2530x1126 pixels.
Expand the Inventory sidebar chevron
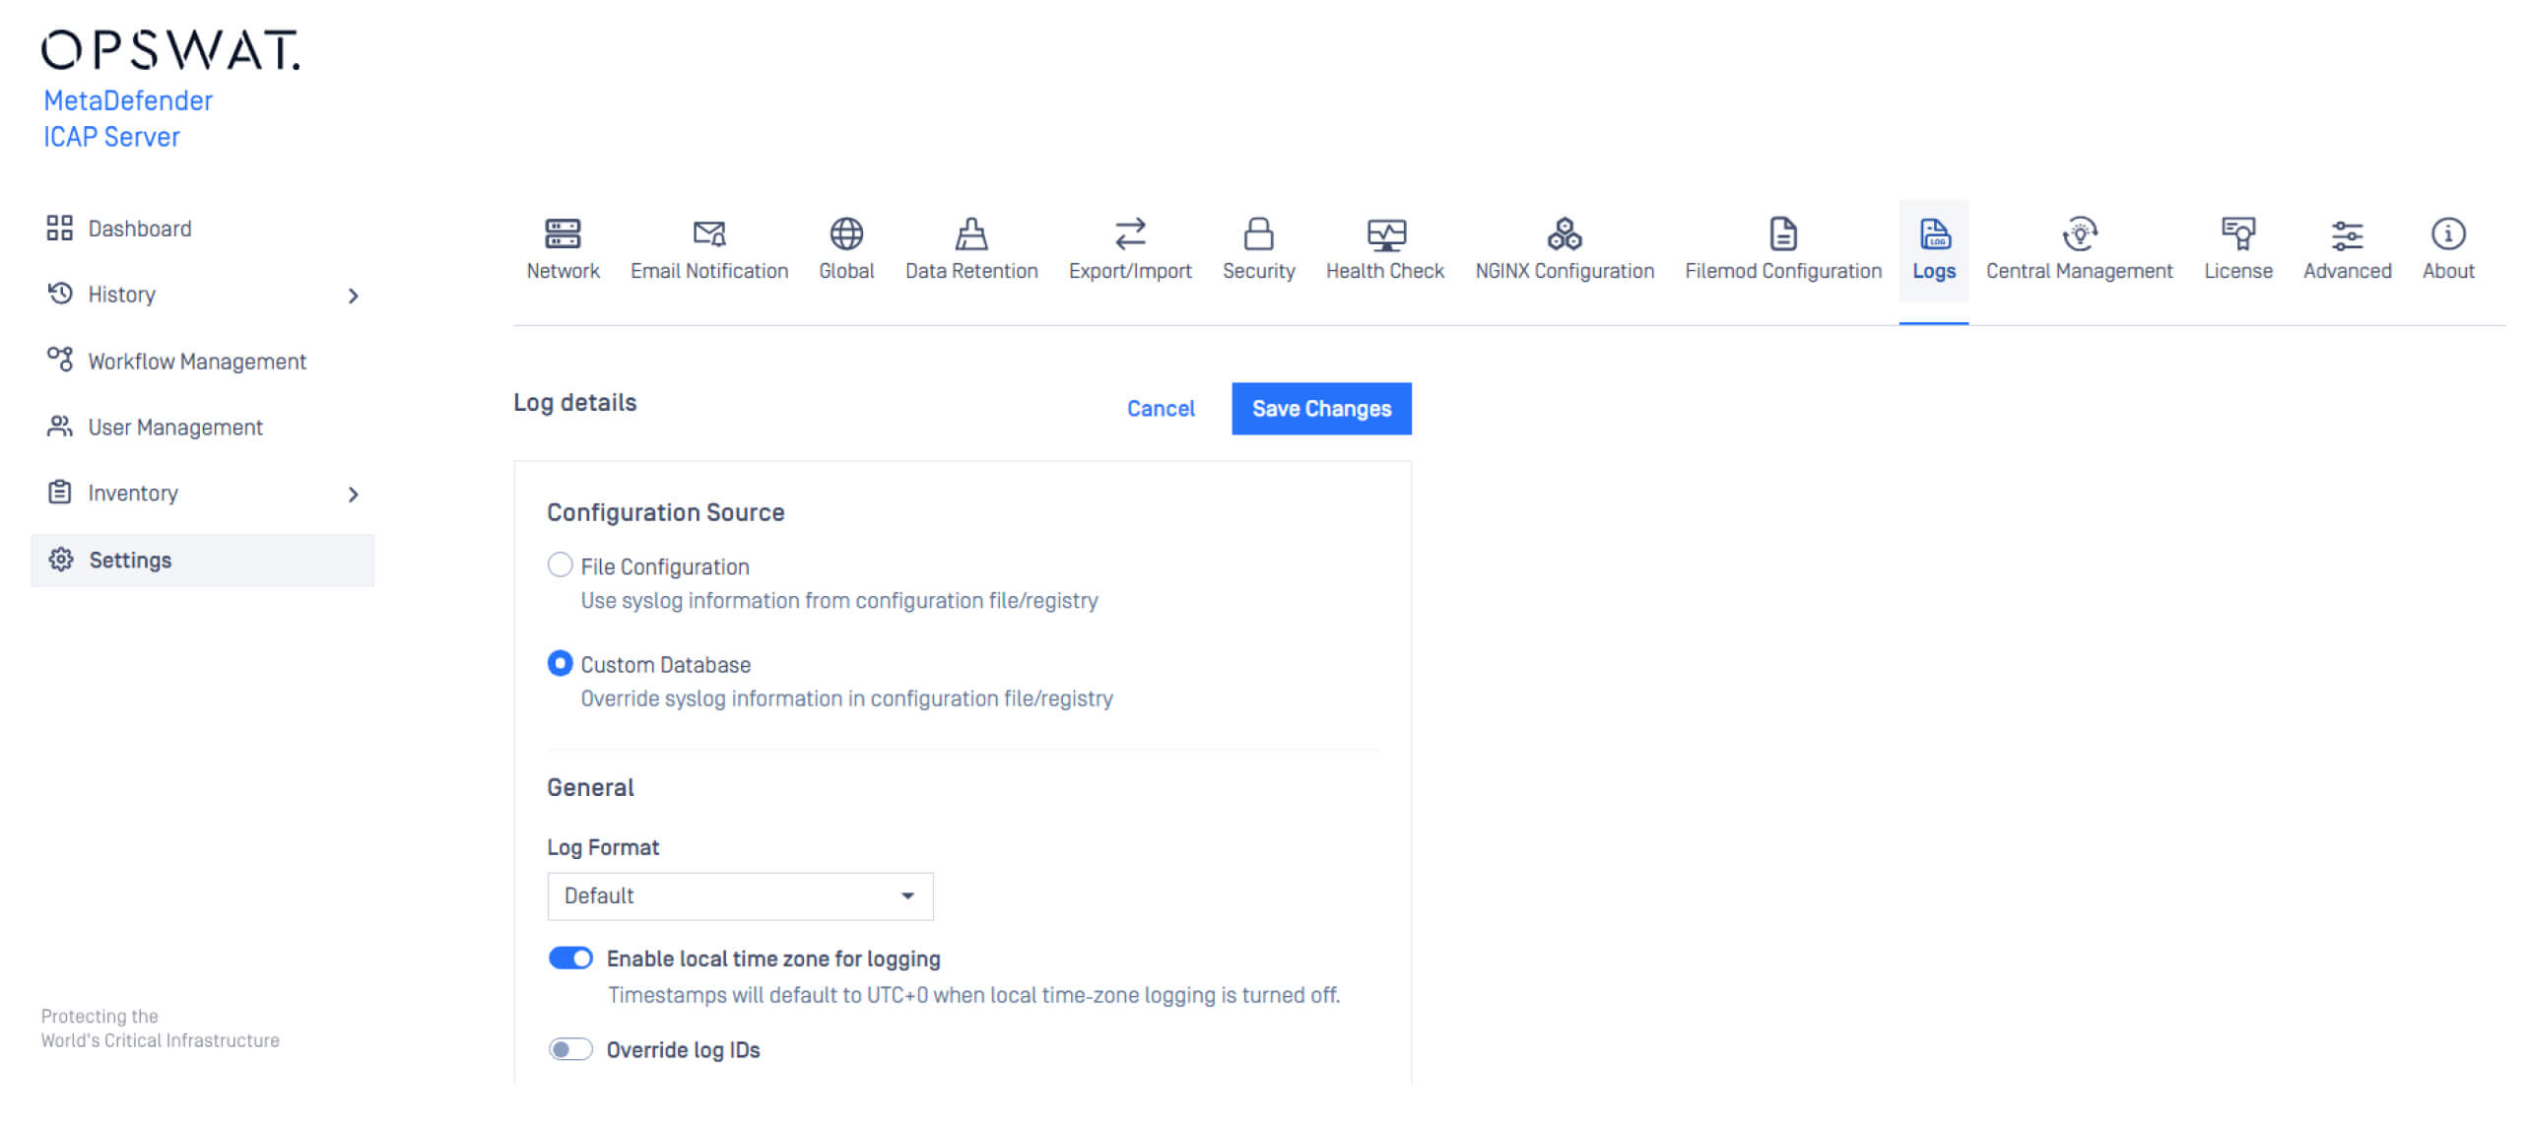(354, 495)
